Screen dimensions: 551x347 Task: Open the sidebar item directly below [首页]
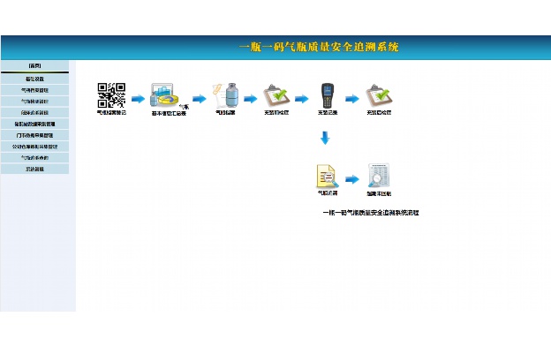pyautogui.click(x=34, y=79)
